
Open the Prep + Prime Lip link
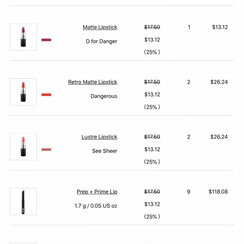tap(97, 192)
